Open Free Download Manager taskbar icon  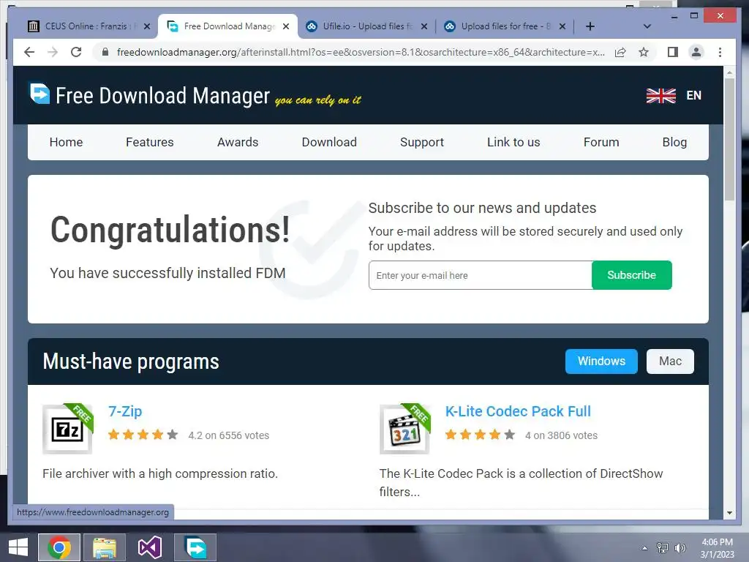pyautogui.click(x=195, y=547)
